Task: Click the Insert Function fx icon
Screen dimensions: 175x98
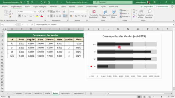Action: click(x=32, y=24)
